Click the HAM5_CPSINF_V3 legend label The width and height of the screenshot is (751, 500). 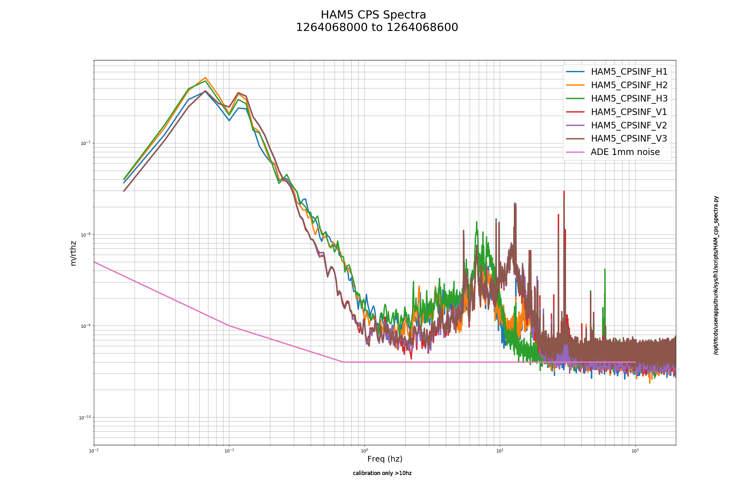tap(629, 138)
